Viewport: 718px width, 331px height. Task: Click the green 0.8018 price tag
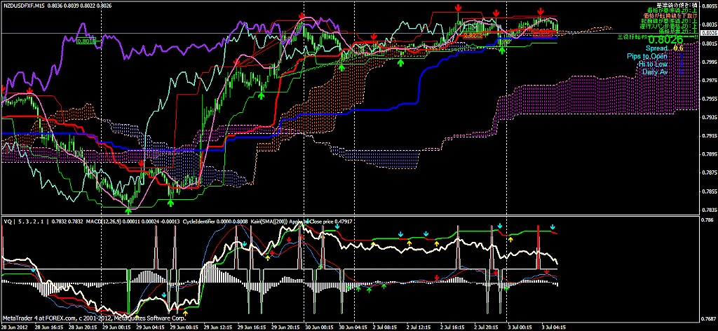86,41
